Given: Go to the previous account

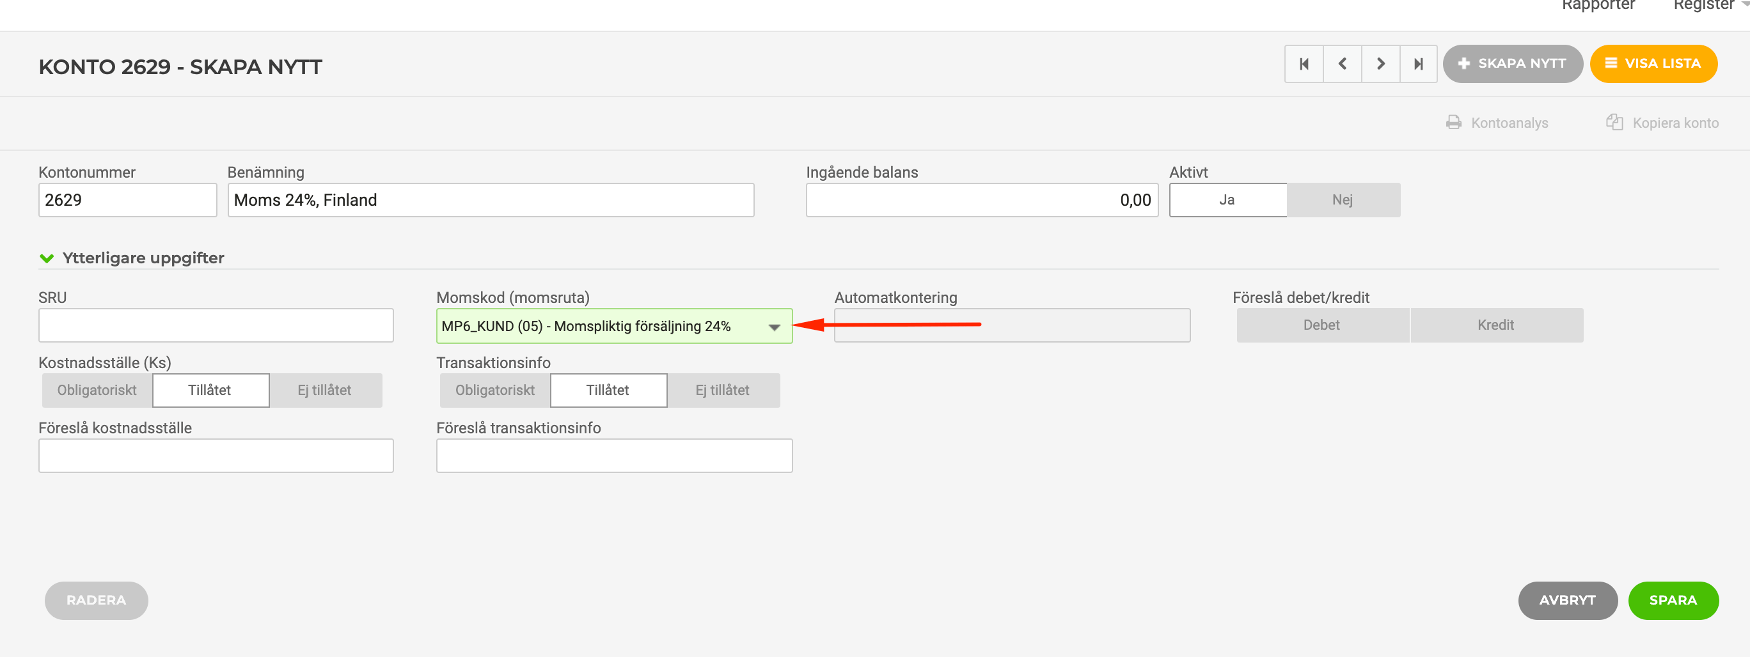Looking at the screenshot, I should pyautogui.click(x=1342, y=64).
